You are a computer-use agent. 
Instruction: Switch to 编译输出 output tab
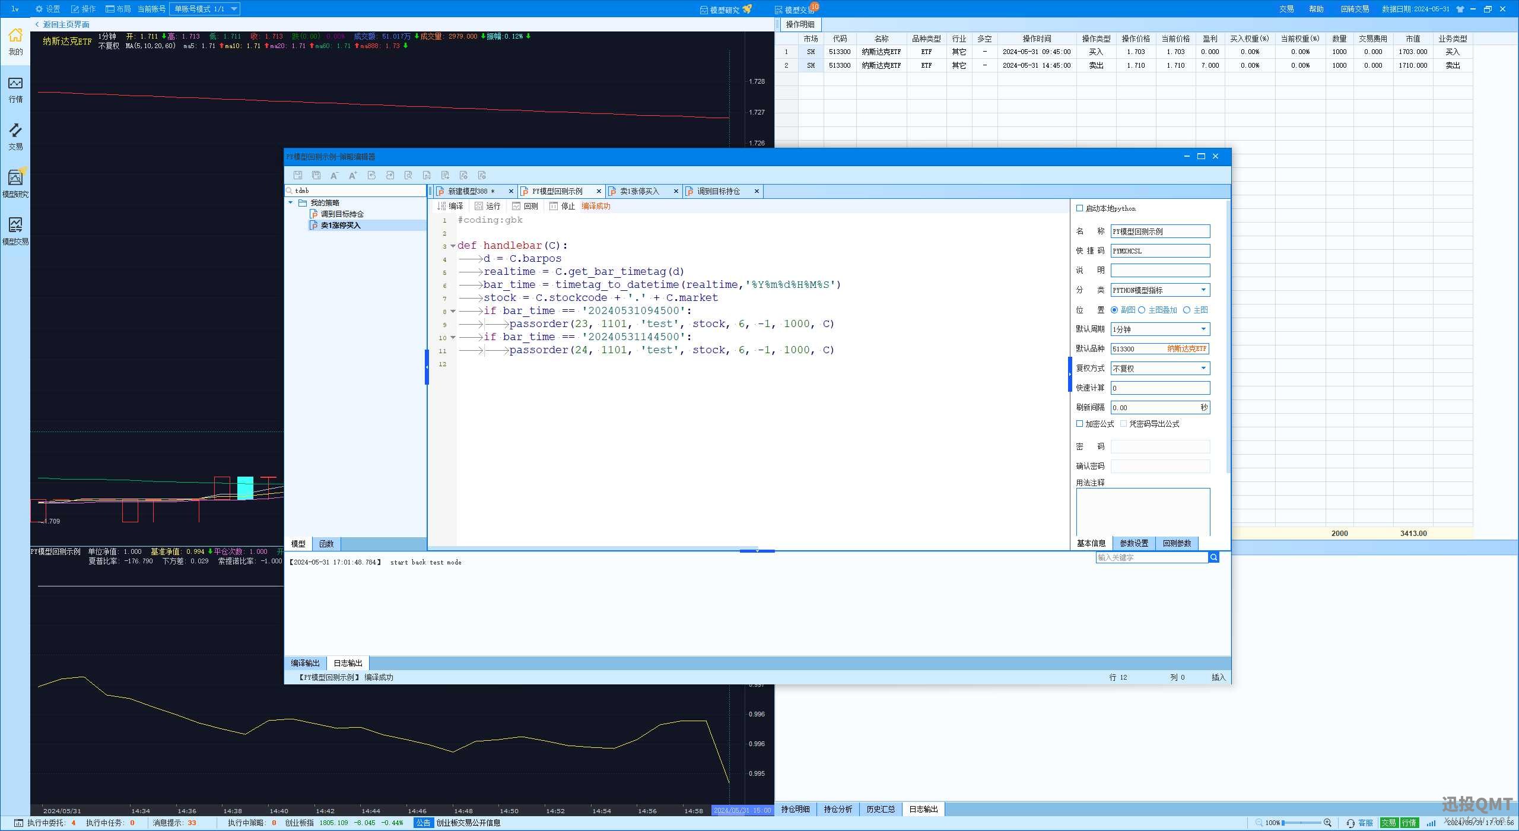[x=305, y=663]
